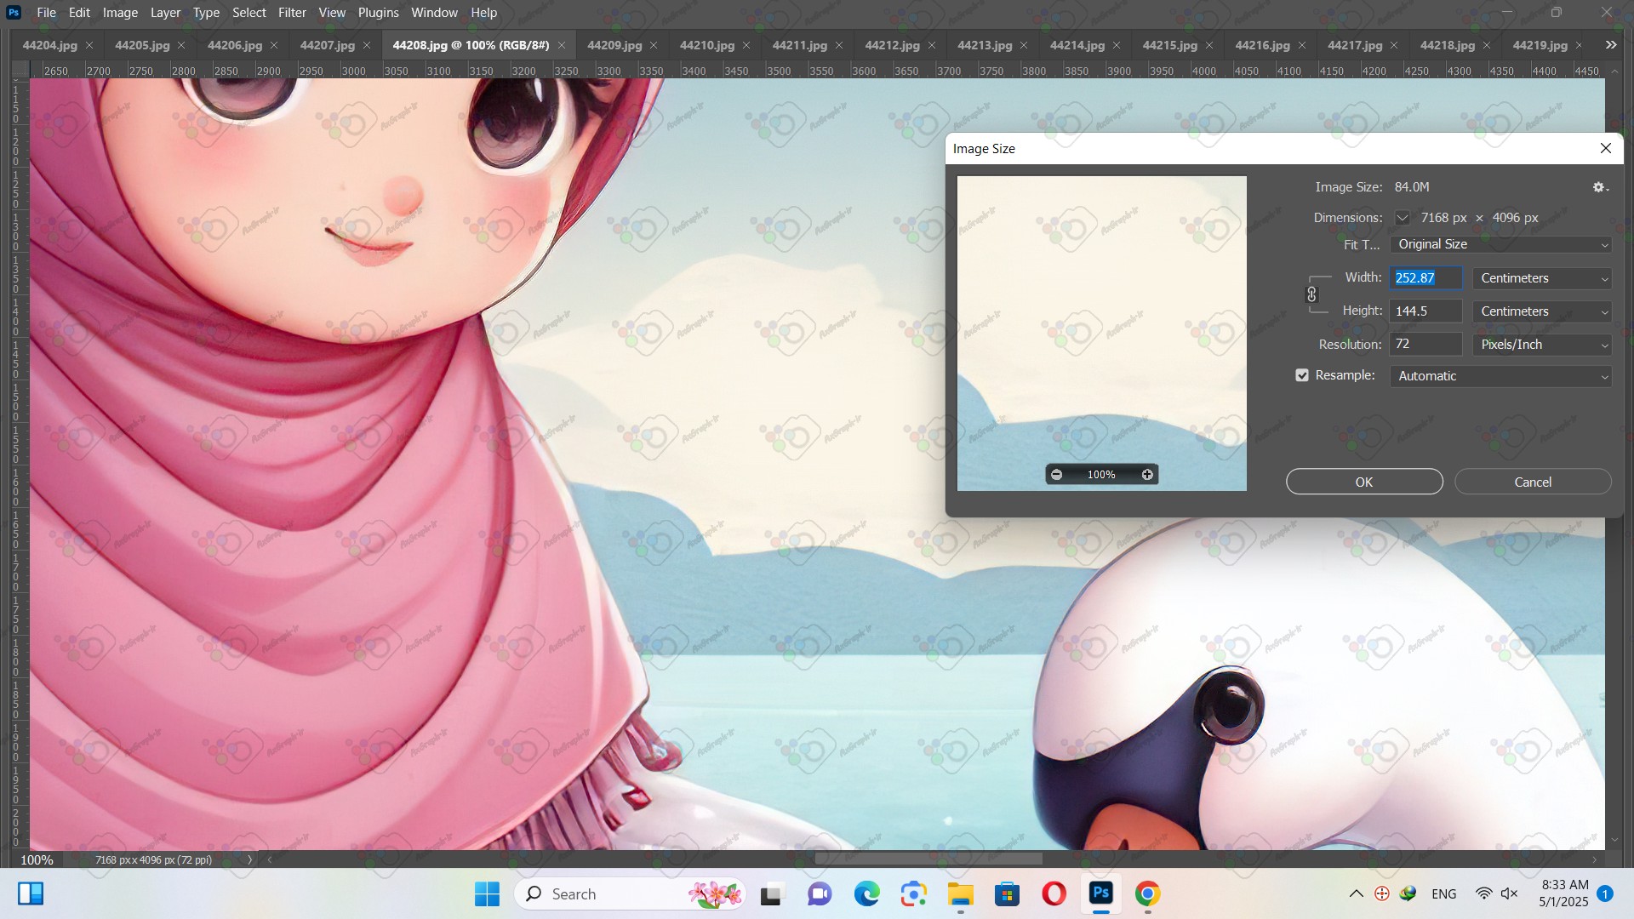The height and width of the screenshot is (919, 1634).
Task: Click OK in Image Size dialog
Action: (1364, 482)
